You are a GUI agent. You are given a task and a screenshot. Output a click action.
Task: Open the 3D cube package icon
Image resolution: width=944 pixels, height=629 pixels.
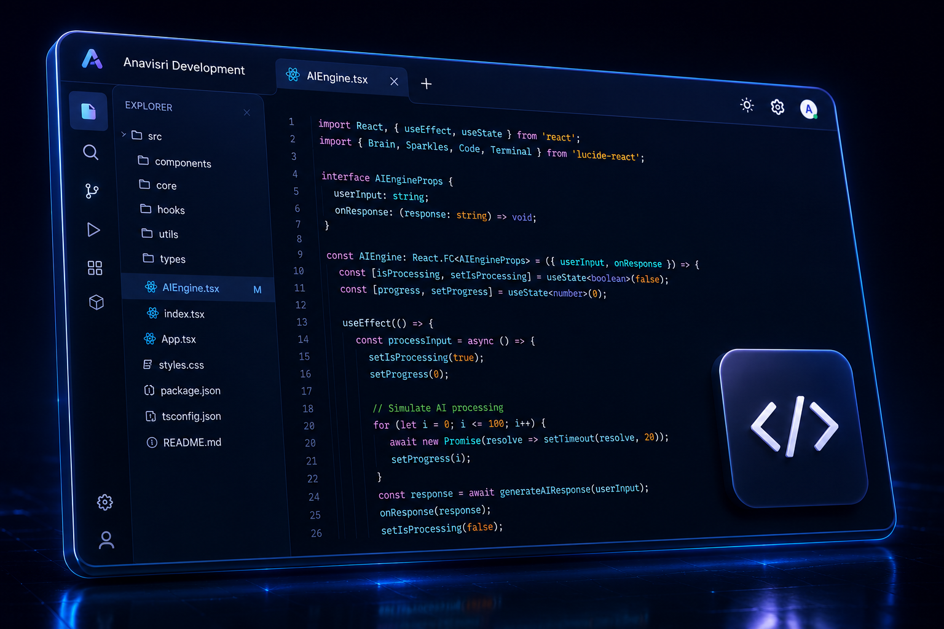96,302
